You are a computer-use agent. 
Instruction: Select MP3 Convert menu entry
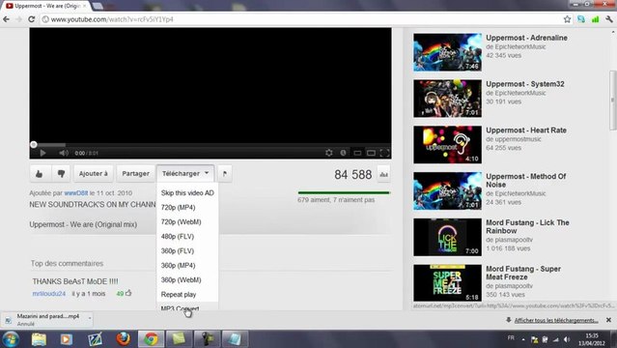[x=187, y=307]
